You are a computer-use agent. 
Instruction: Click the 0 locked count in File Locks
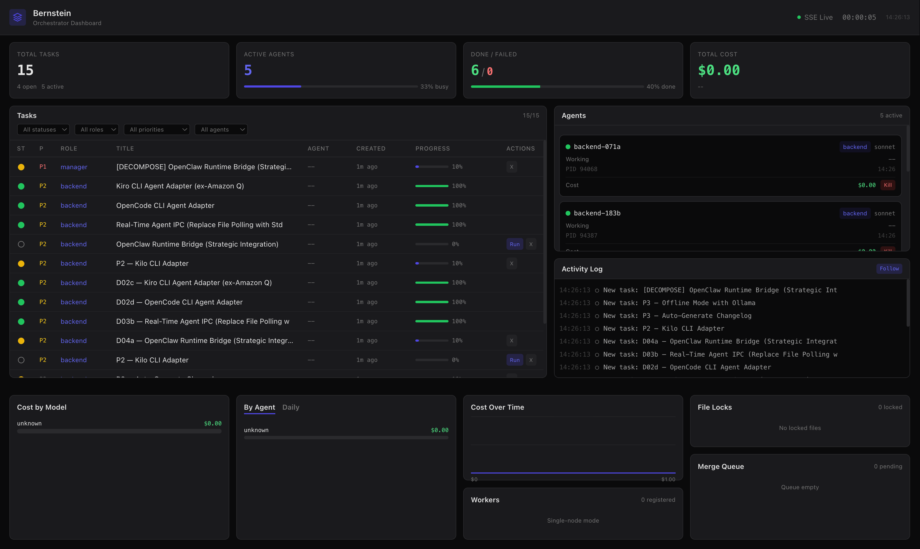point(890,407)
